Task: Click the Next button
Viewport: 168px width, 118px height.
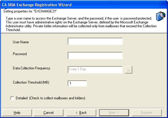Action: tap(114, 113)
